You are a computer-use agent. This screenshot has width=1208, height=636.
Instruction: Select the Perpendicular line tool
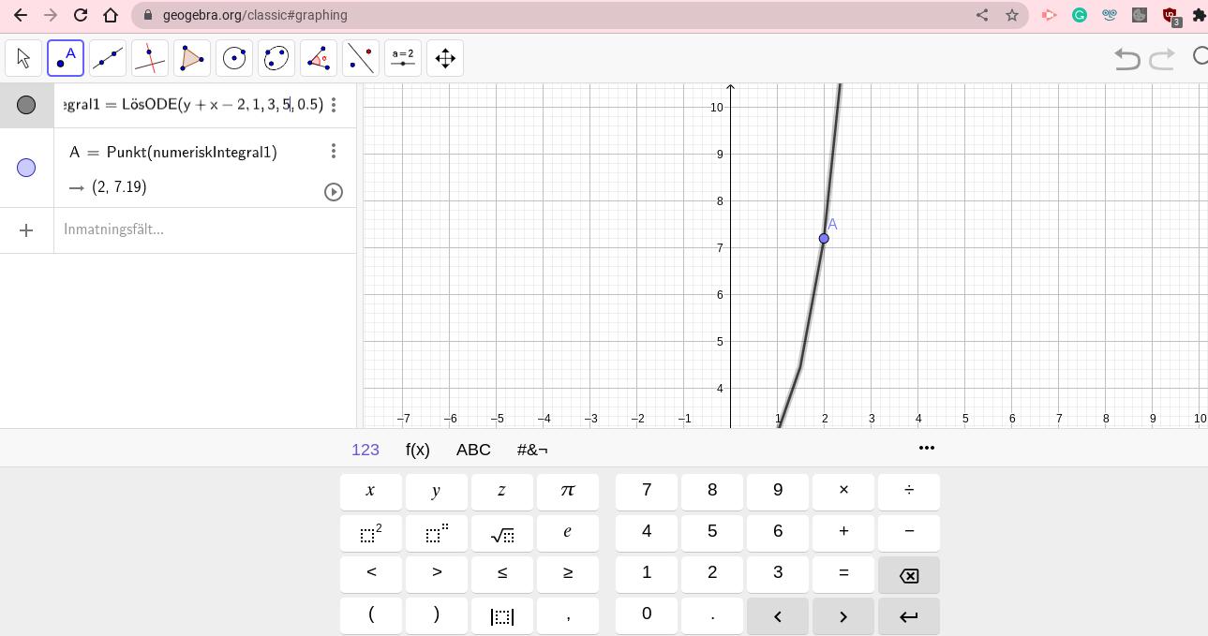click(150, 58)
